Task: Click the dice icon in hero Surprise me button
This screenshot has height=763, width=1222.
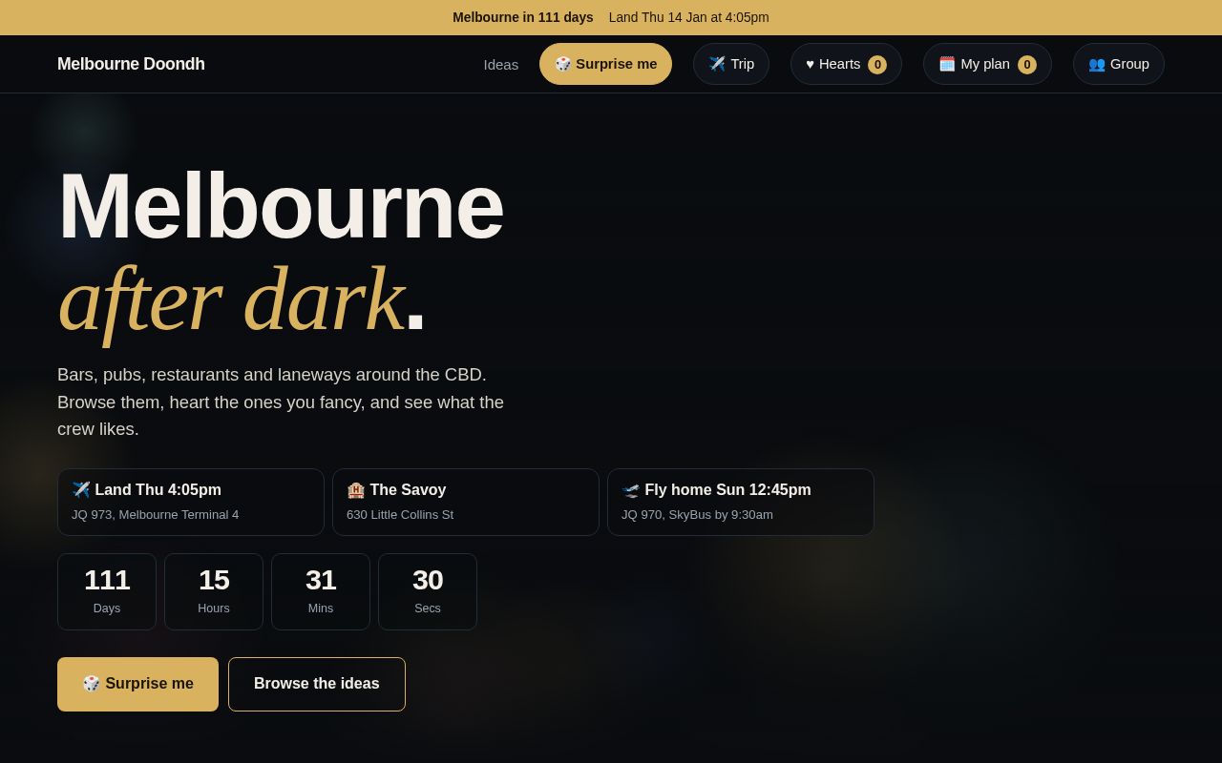Action: (x=92, y=684)
